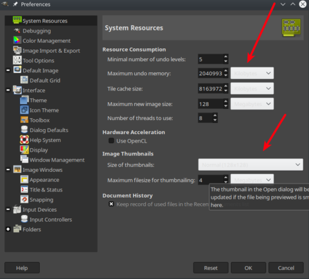Select the Toolbox icon under Interface
Image resolution: width=309 pixels, height=279 pixels.
tap(24, 120)
